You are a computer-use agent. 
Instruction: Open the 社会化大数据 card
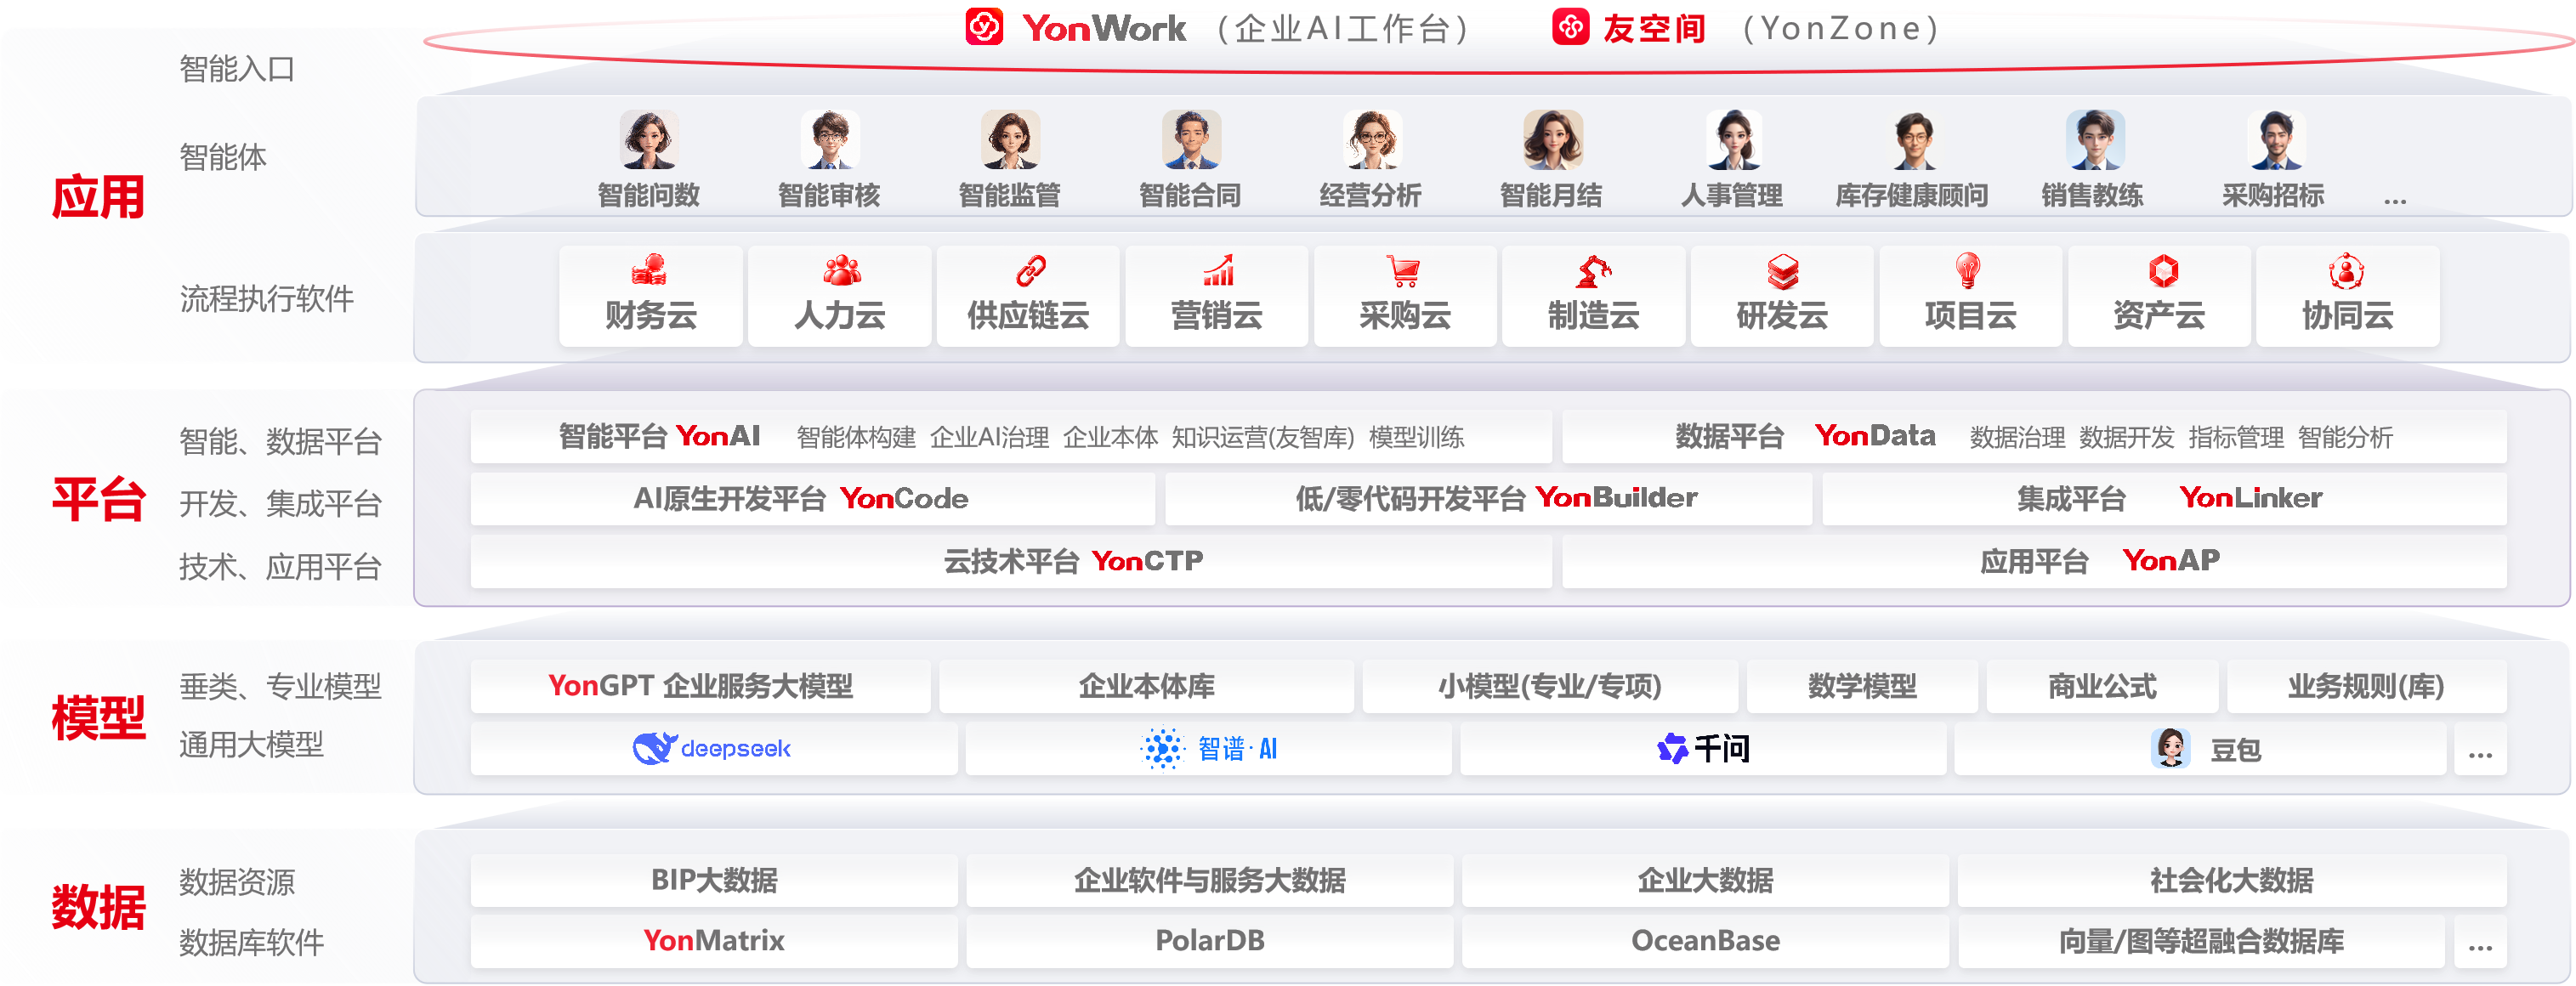pyautogui.click(x=2232, y=880)
